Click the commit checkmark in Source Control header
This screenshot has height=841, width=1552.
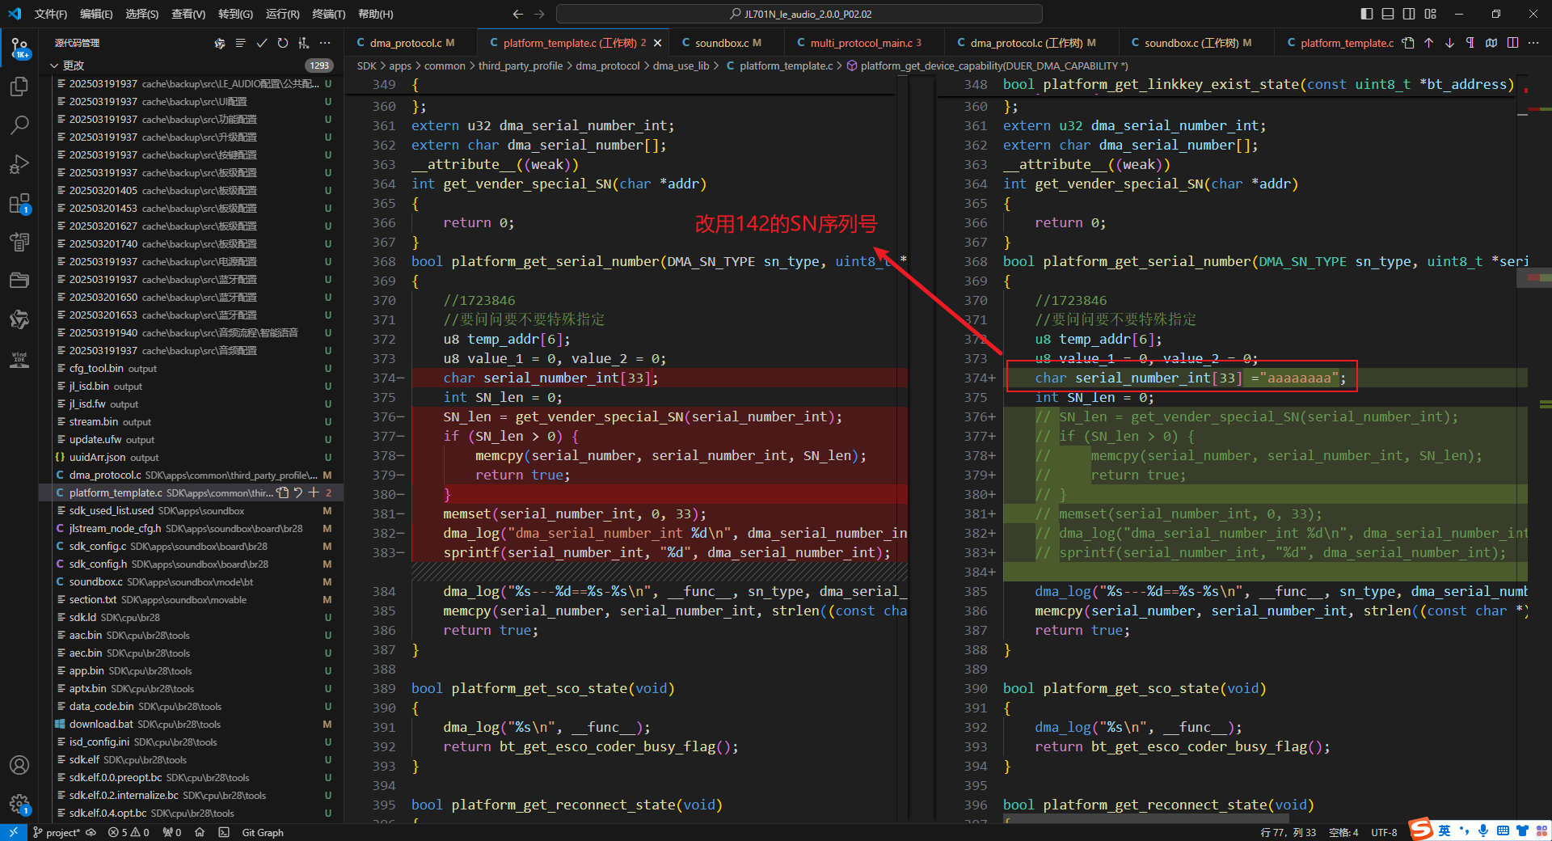(262, 43)
